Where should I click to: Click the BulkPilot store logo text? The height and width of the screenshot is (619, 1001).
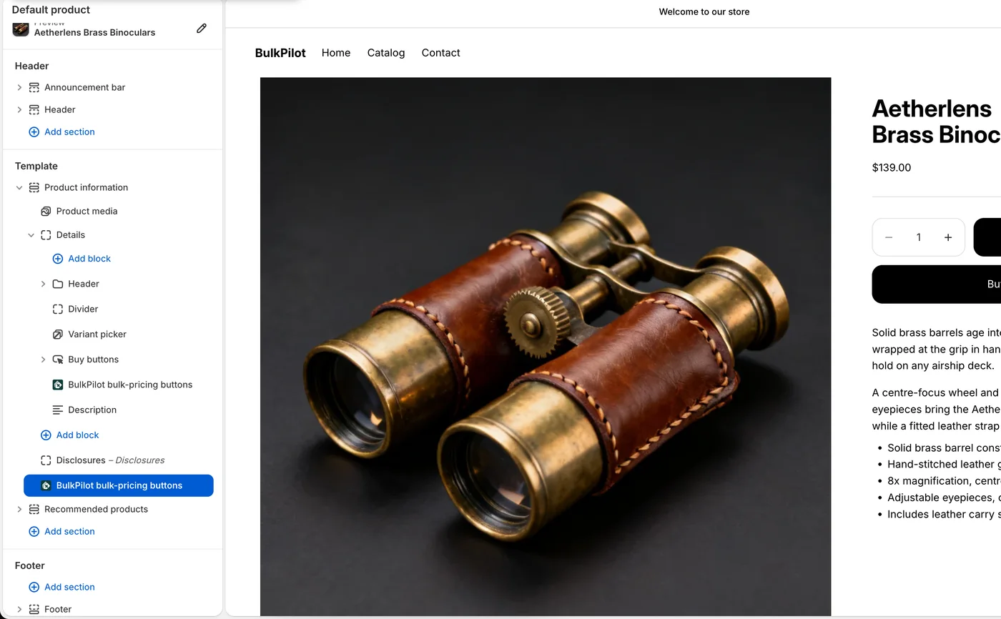[280, 53]
